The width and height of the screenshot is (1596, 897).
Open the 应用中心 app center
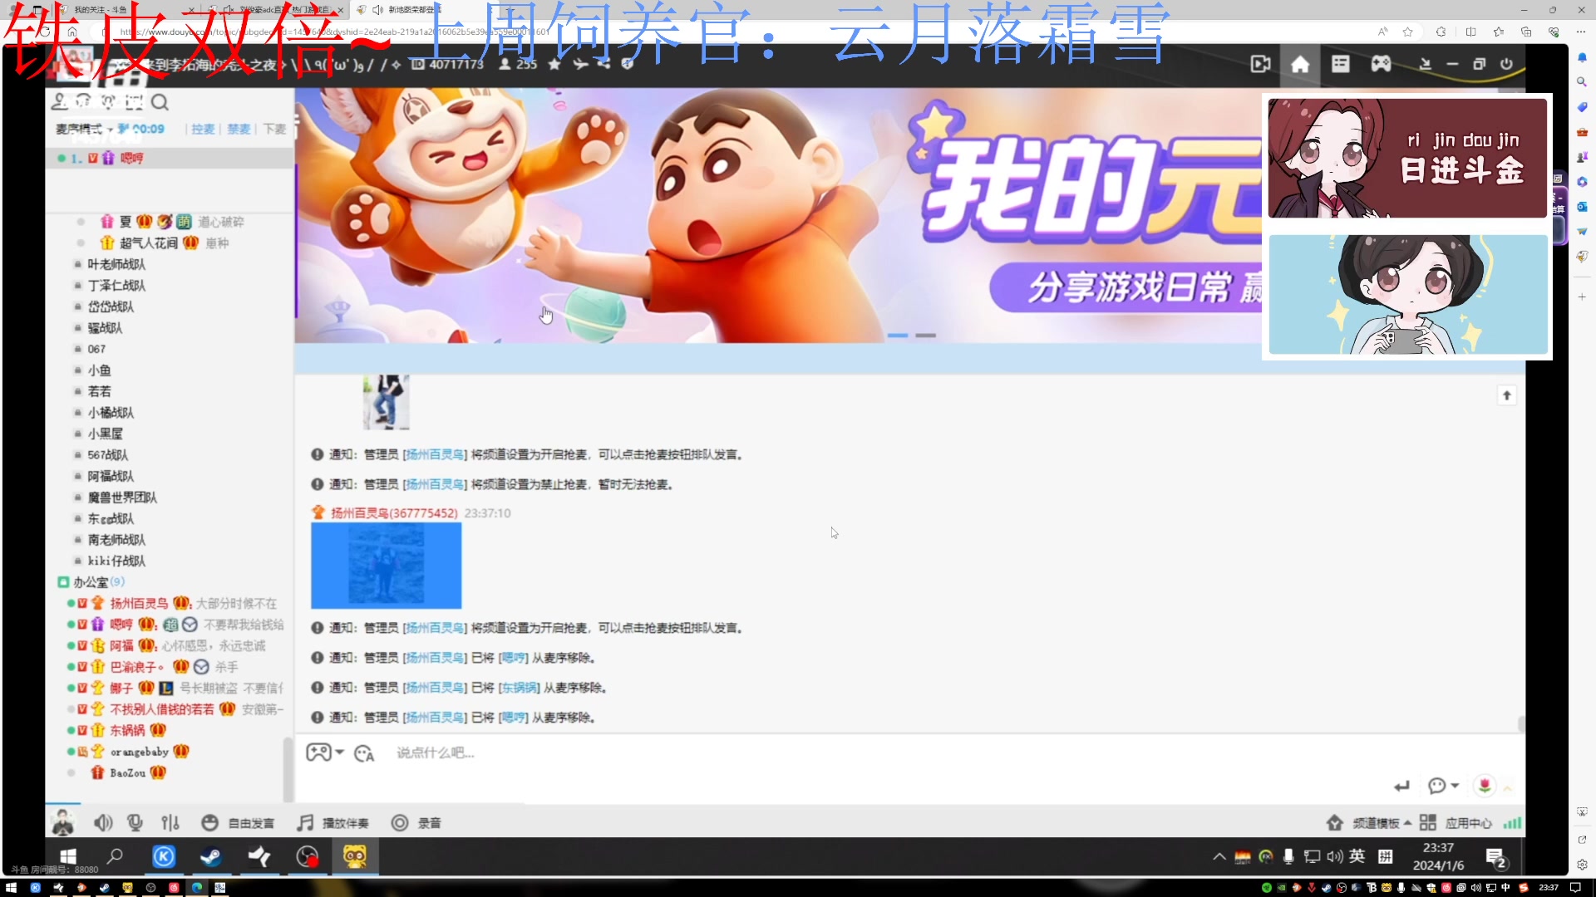coord(1456,822)
